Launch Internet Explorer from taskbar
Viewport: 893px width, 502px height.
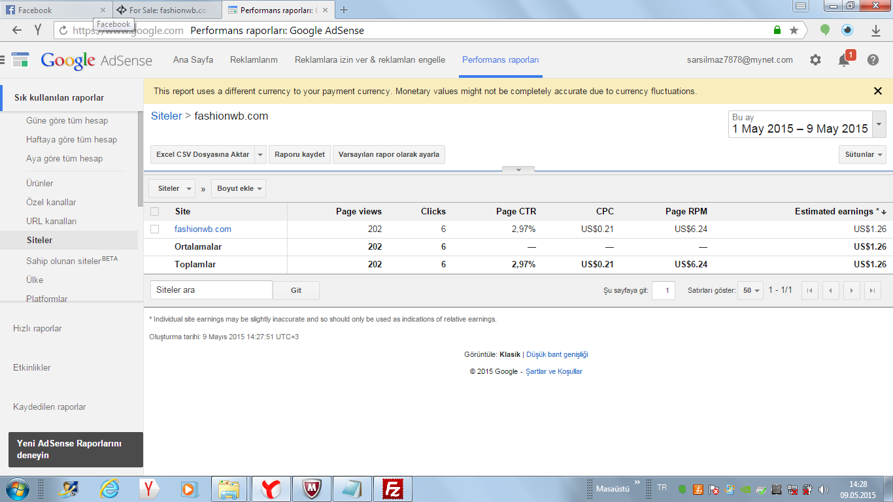[109, 489]
